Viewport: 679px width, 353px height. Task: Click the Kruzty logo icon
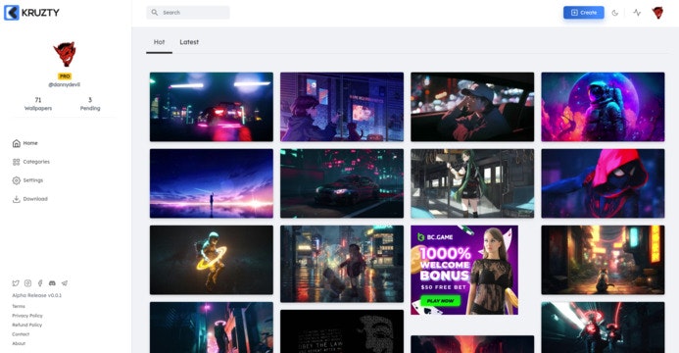pos(11,13)
